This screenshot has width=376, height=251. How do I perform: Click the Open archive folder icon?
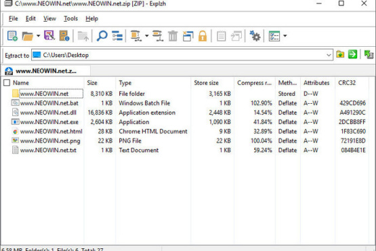(27, 36)
